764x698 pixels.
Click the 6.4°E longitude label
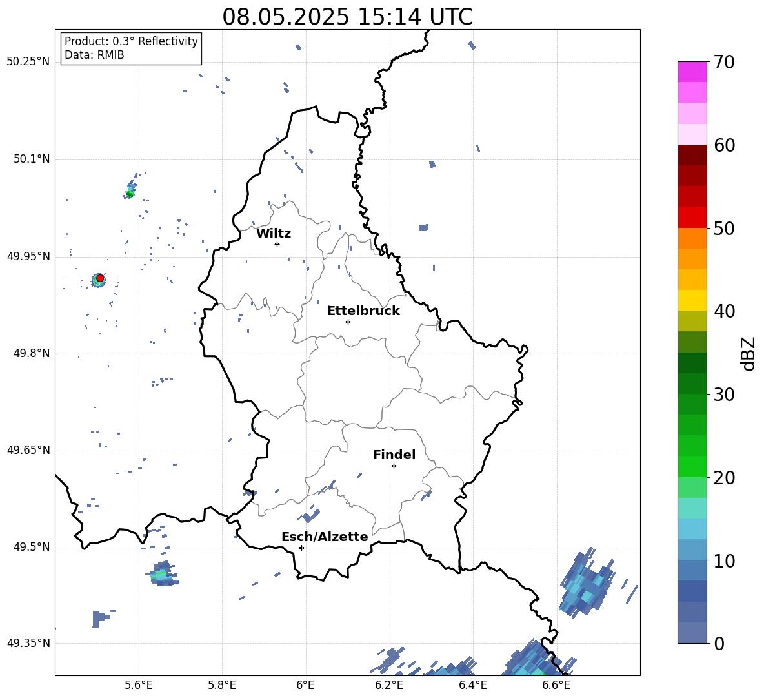click(x=472, y=685)
